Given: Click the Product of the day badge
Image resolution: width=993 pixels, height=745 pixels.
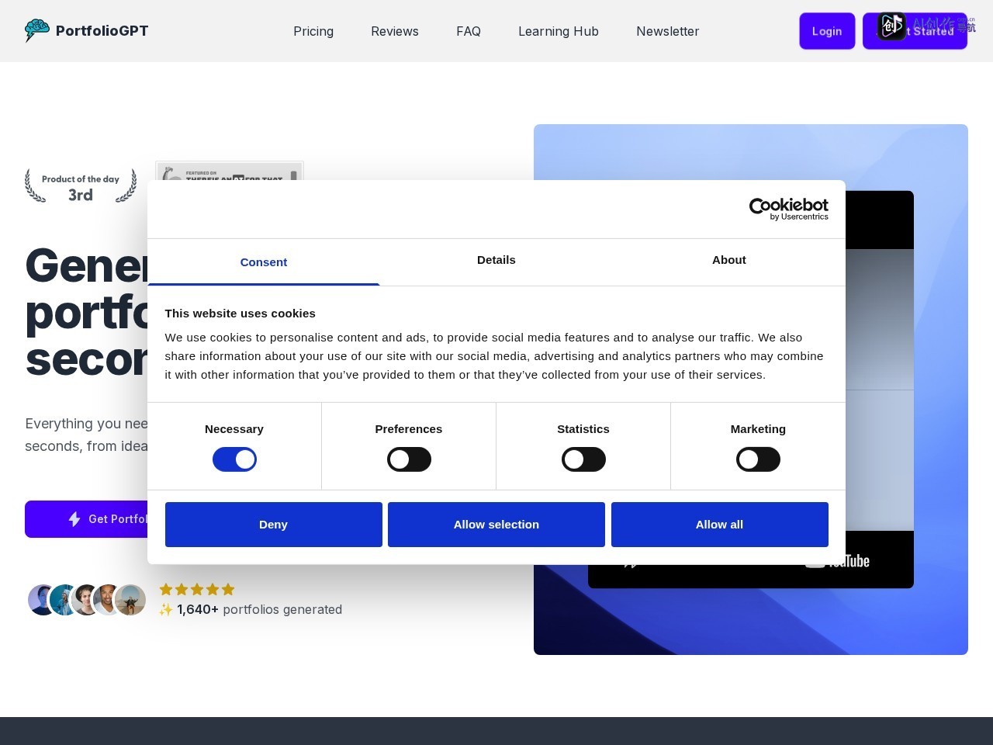Looking at the screenshot, I should (x=81, y=186).
